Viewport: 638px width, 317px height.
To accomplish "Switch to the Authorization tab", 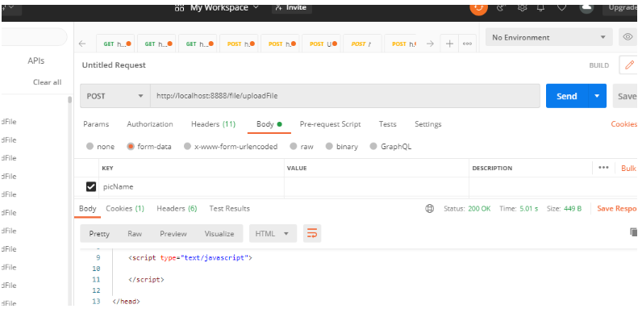I will (150, 124).
